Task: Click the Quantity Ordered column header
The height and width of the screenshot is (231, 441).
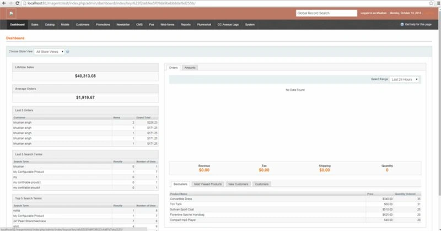Action: 405,194
